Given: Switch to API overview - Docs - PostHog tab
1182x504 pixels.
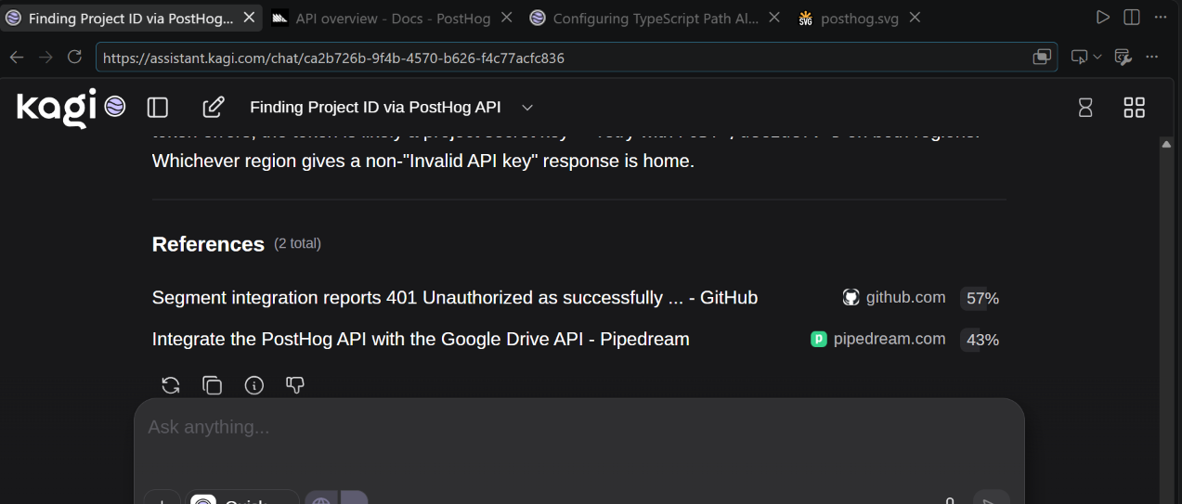Looking at the screenshot, I should click(383, 18).
